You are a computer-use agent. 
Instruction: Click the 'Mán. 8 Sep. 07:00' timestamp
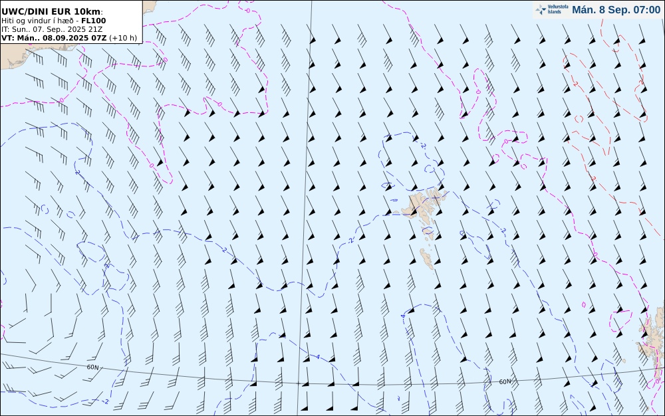point(616,10)
